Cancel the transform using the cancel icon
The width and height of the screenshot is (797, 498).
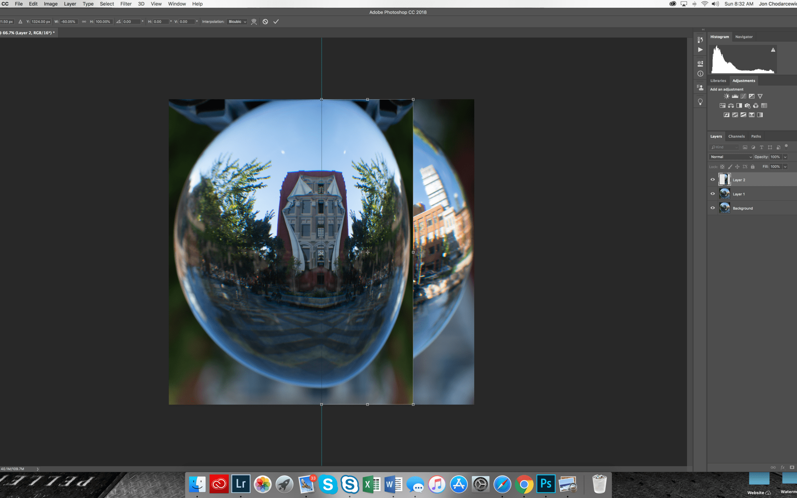265,22
